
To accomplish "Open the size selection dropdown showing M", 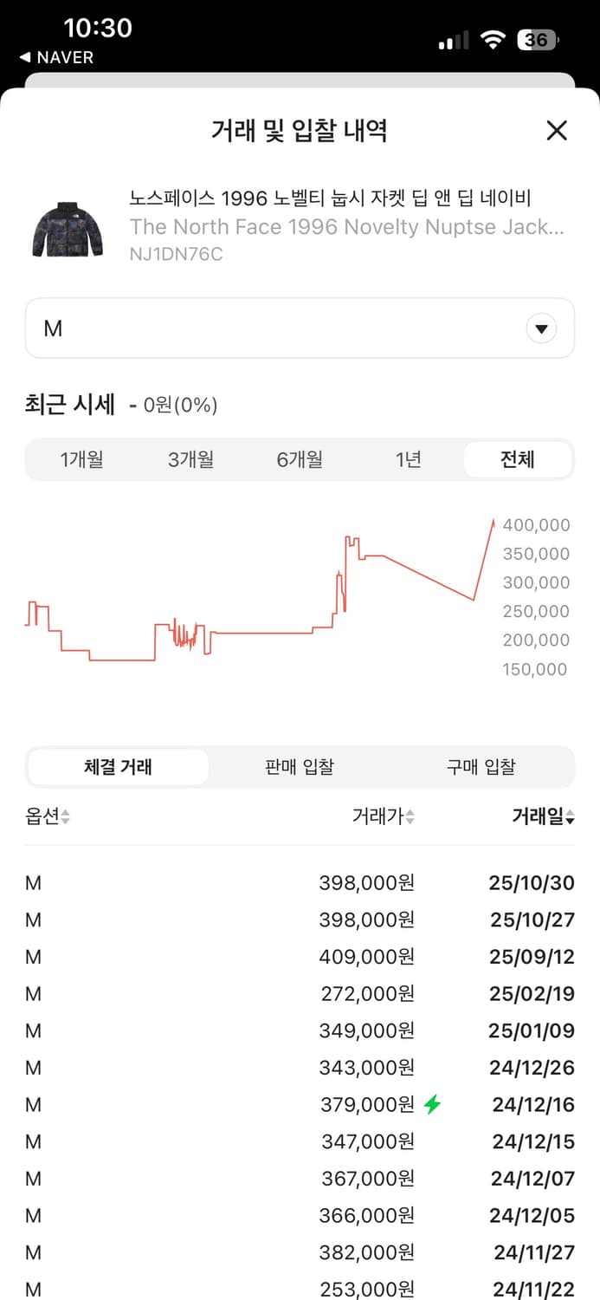I will pyautogui.click(x=300, y=328).
